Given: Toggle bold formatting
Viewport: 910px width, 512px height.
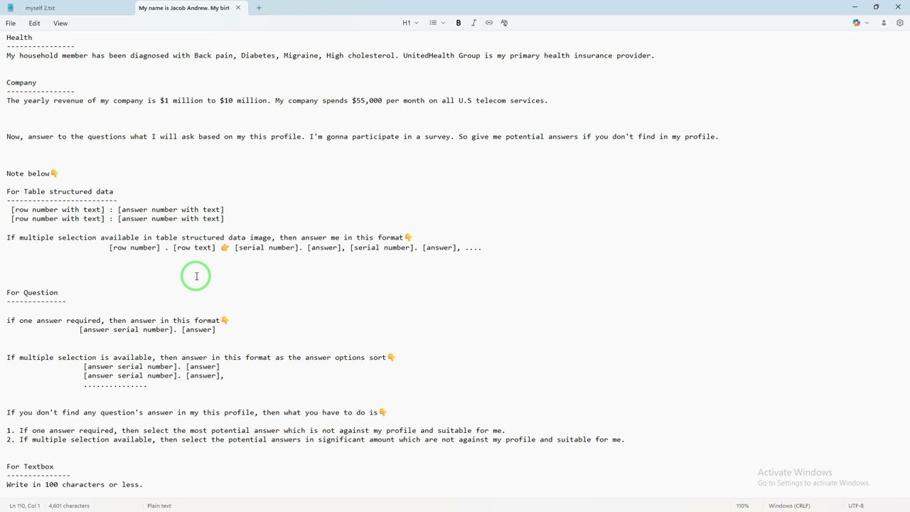Looking at the screenshot, I should (x=459, y=23).
